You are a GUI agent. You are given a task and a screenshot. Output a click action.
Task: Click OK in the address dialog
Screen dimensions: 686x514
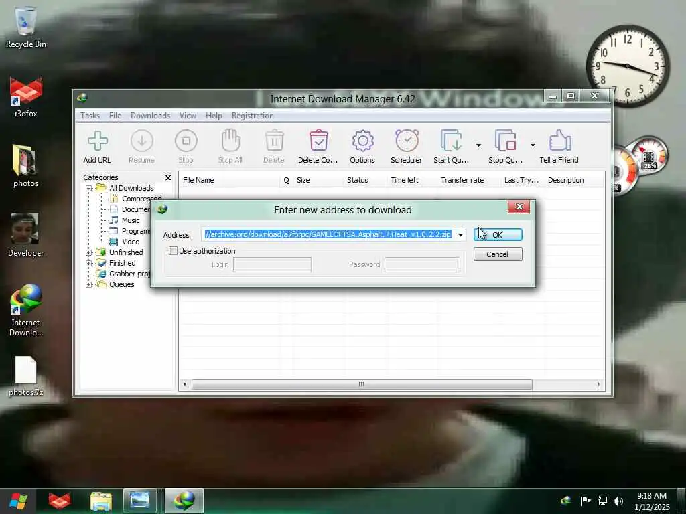coord(498,235)
